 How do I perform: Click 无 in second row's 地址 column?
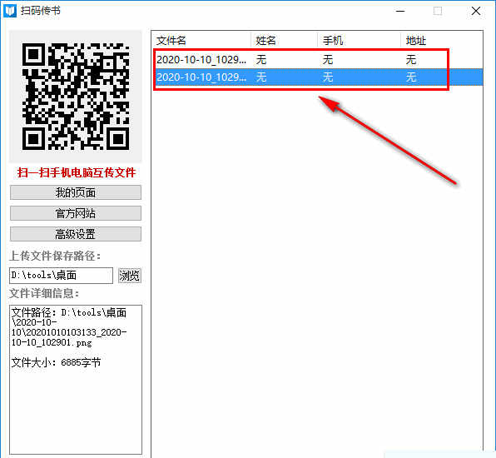411,77
